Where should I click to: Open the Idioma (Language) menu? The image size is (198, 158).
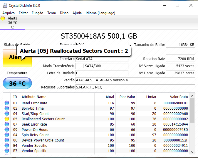(100, 13)
